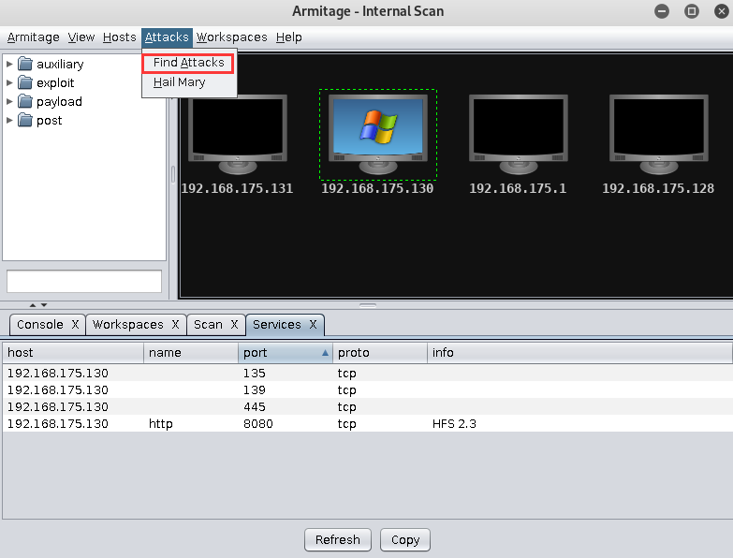Image resolution: width=733 pixels, height=558 pixels.
Task: Collapse pane with up arrow handle
Action: point(33,305)
